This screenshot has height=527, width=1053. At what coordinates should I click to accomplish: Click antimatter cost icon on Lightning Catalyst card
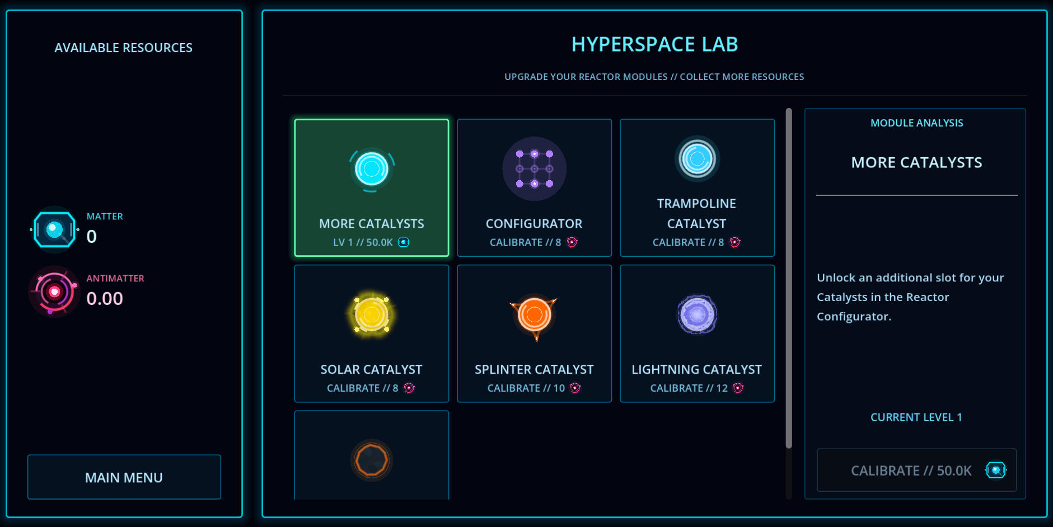(738, 388)
